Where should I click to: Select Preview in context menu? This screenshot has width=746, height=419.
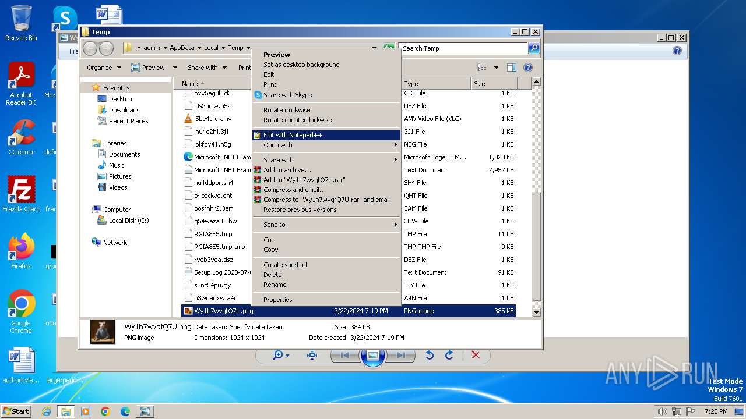pos(326,55)
